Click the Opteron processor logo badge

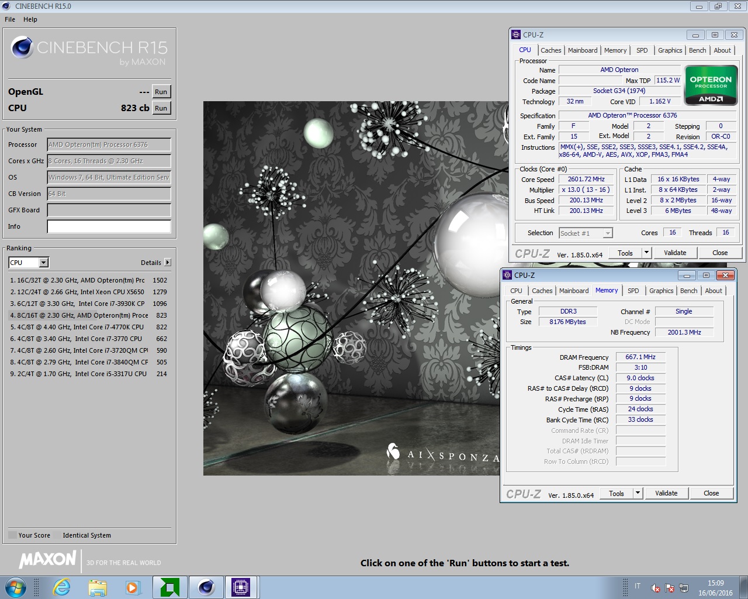pos(711,85)
